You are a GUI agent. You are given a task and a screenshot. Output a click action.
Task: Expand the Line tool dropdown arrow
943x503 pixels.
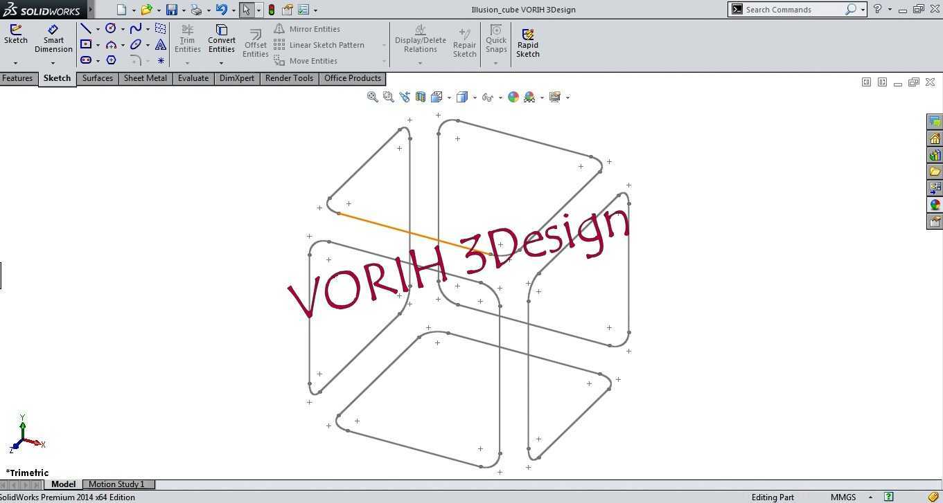click(x=98, y=29)
